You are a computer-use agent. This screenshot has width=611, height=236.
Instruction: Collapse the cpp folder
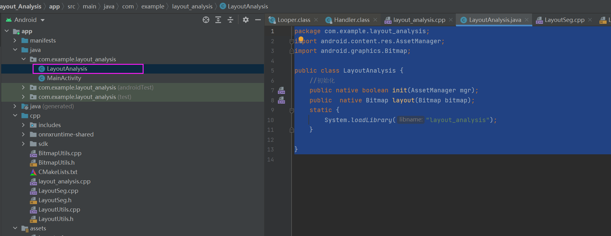point(15,115)
